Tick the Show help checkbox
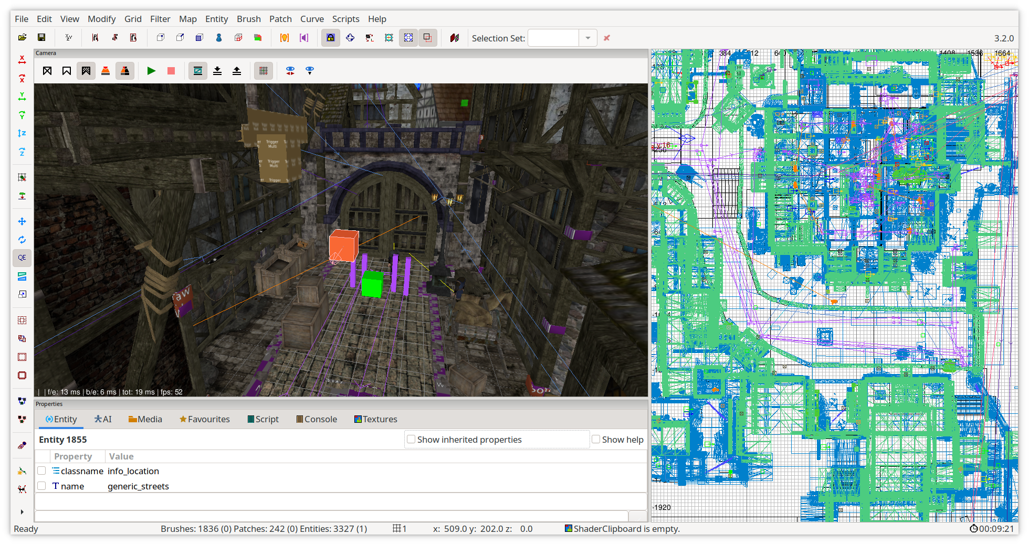The height and width of the screenshot is (545, 1029). tap(596, 440)
